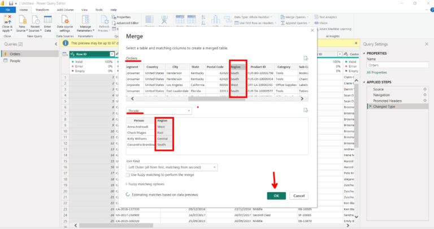Dismiss the yellow preview info bar
The image size is (434, 229).
coord(356,43)
